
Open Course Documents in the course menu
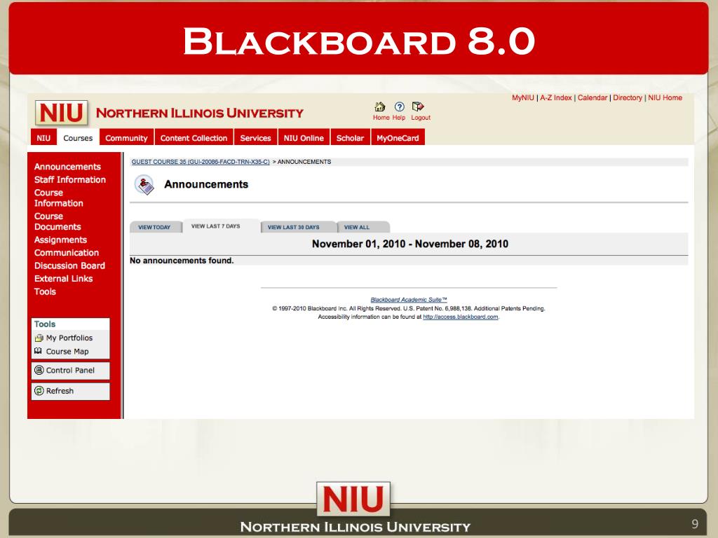(x=57, y=221)
